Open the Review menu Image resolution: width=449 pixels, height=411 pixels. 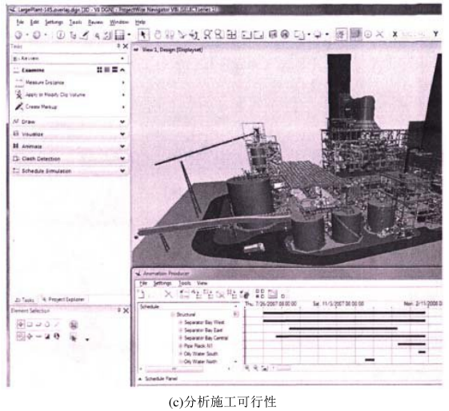95,22
